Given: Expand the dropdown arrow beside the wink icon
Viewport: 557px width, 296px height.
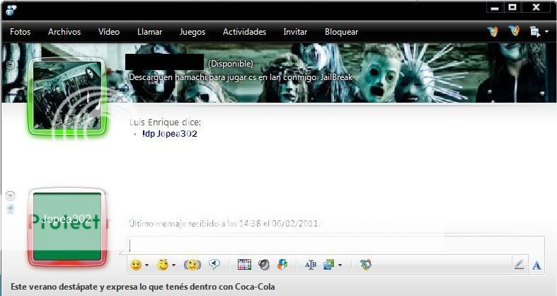Looking at the screenshot, I should (x=174, y=266).
